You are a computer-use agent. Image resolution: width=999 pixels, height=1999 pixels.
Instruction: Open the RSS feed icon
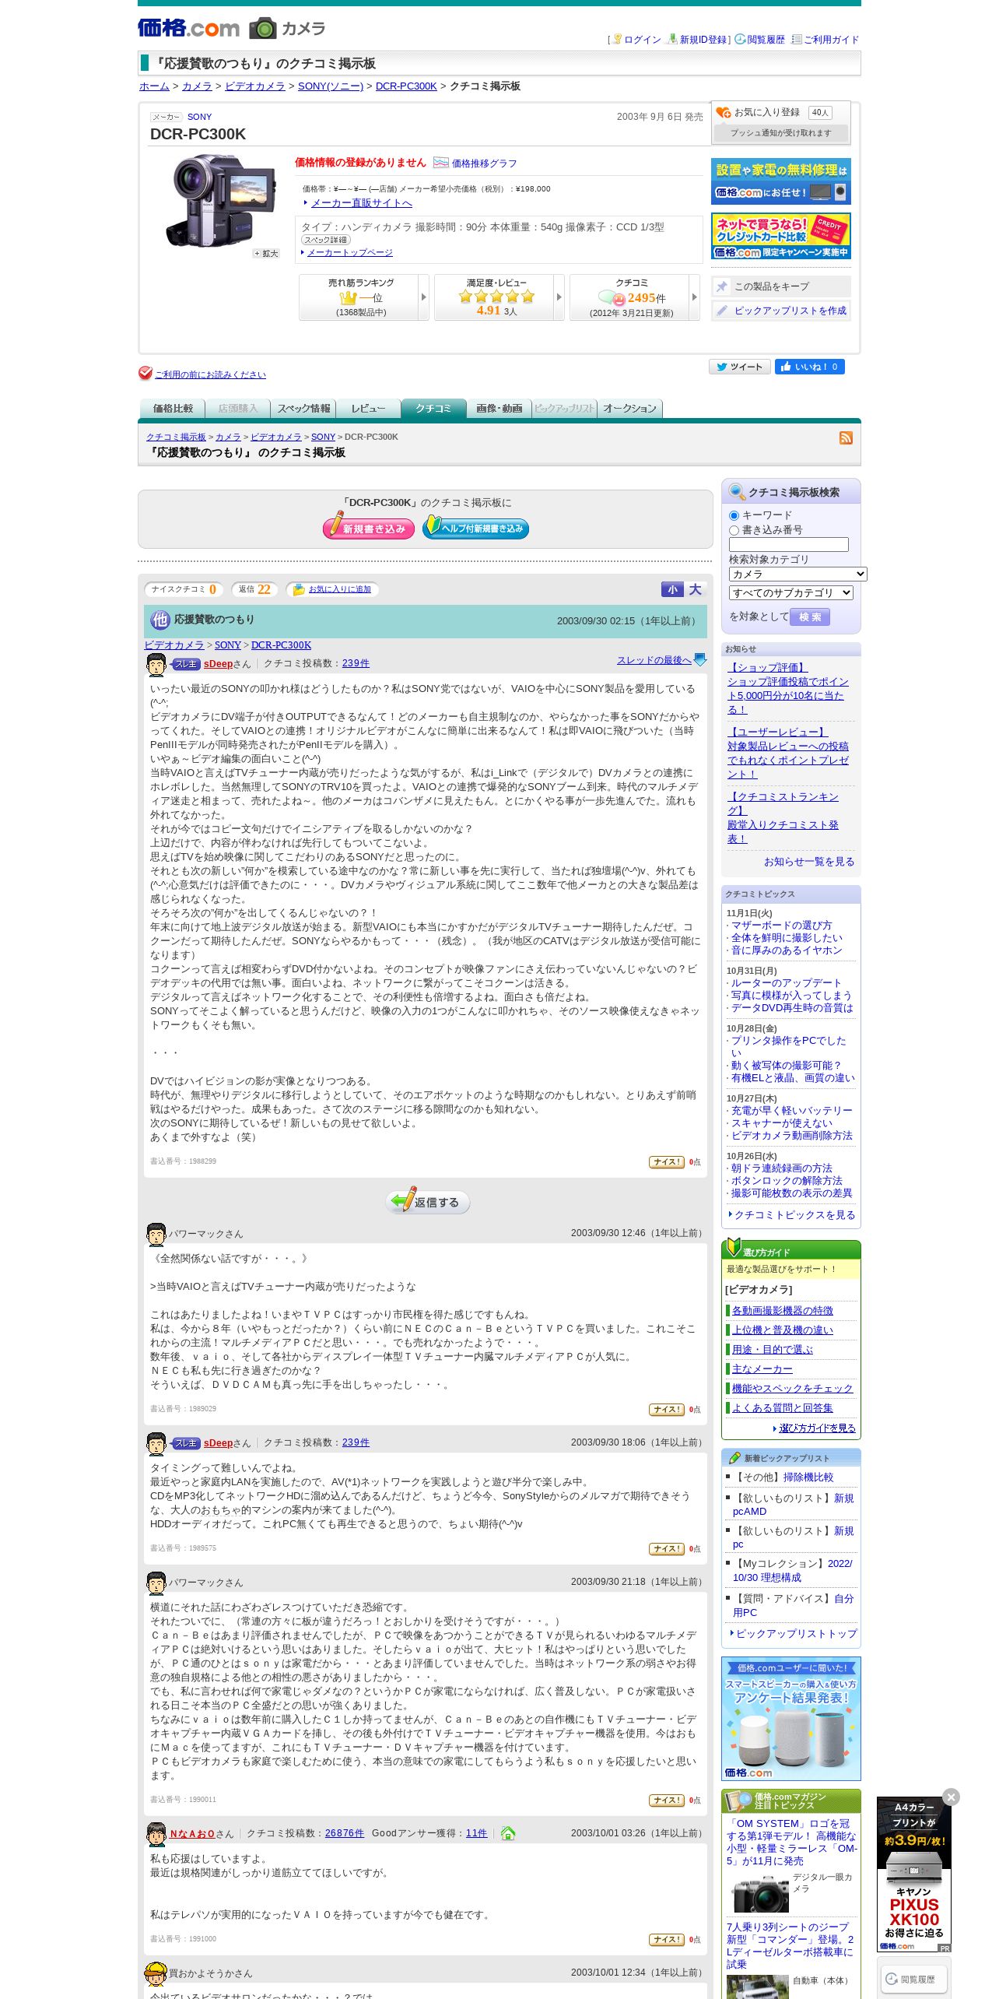[x=846, y=438]
